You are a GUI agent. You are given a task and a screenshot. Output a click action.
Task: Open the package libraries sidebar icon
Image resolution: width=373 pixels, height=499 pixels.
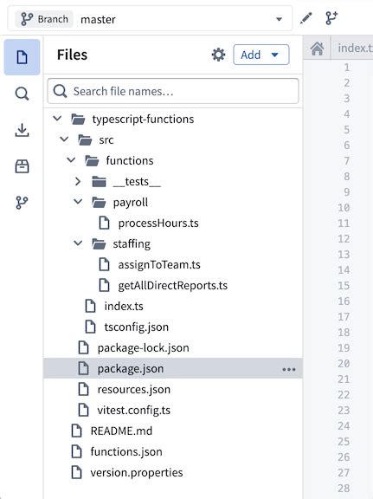point(22,166)
